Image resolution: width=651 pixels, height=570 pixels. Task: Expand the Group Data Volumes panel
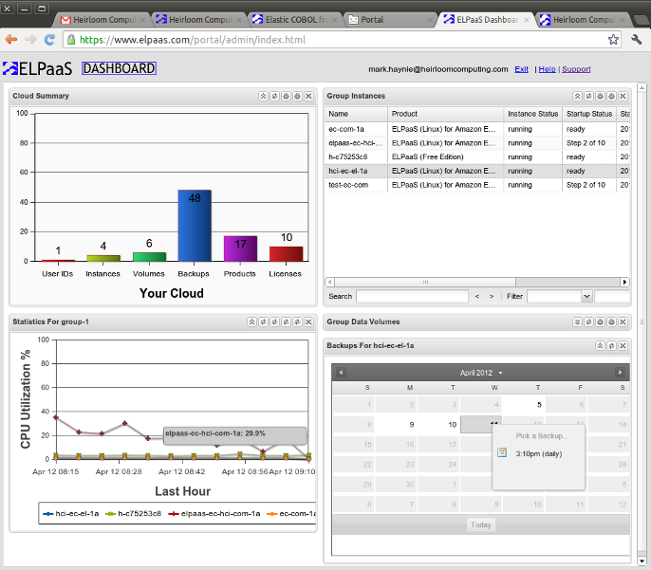click(x=578, y=322)
